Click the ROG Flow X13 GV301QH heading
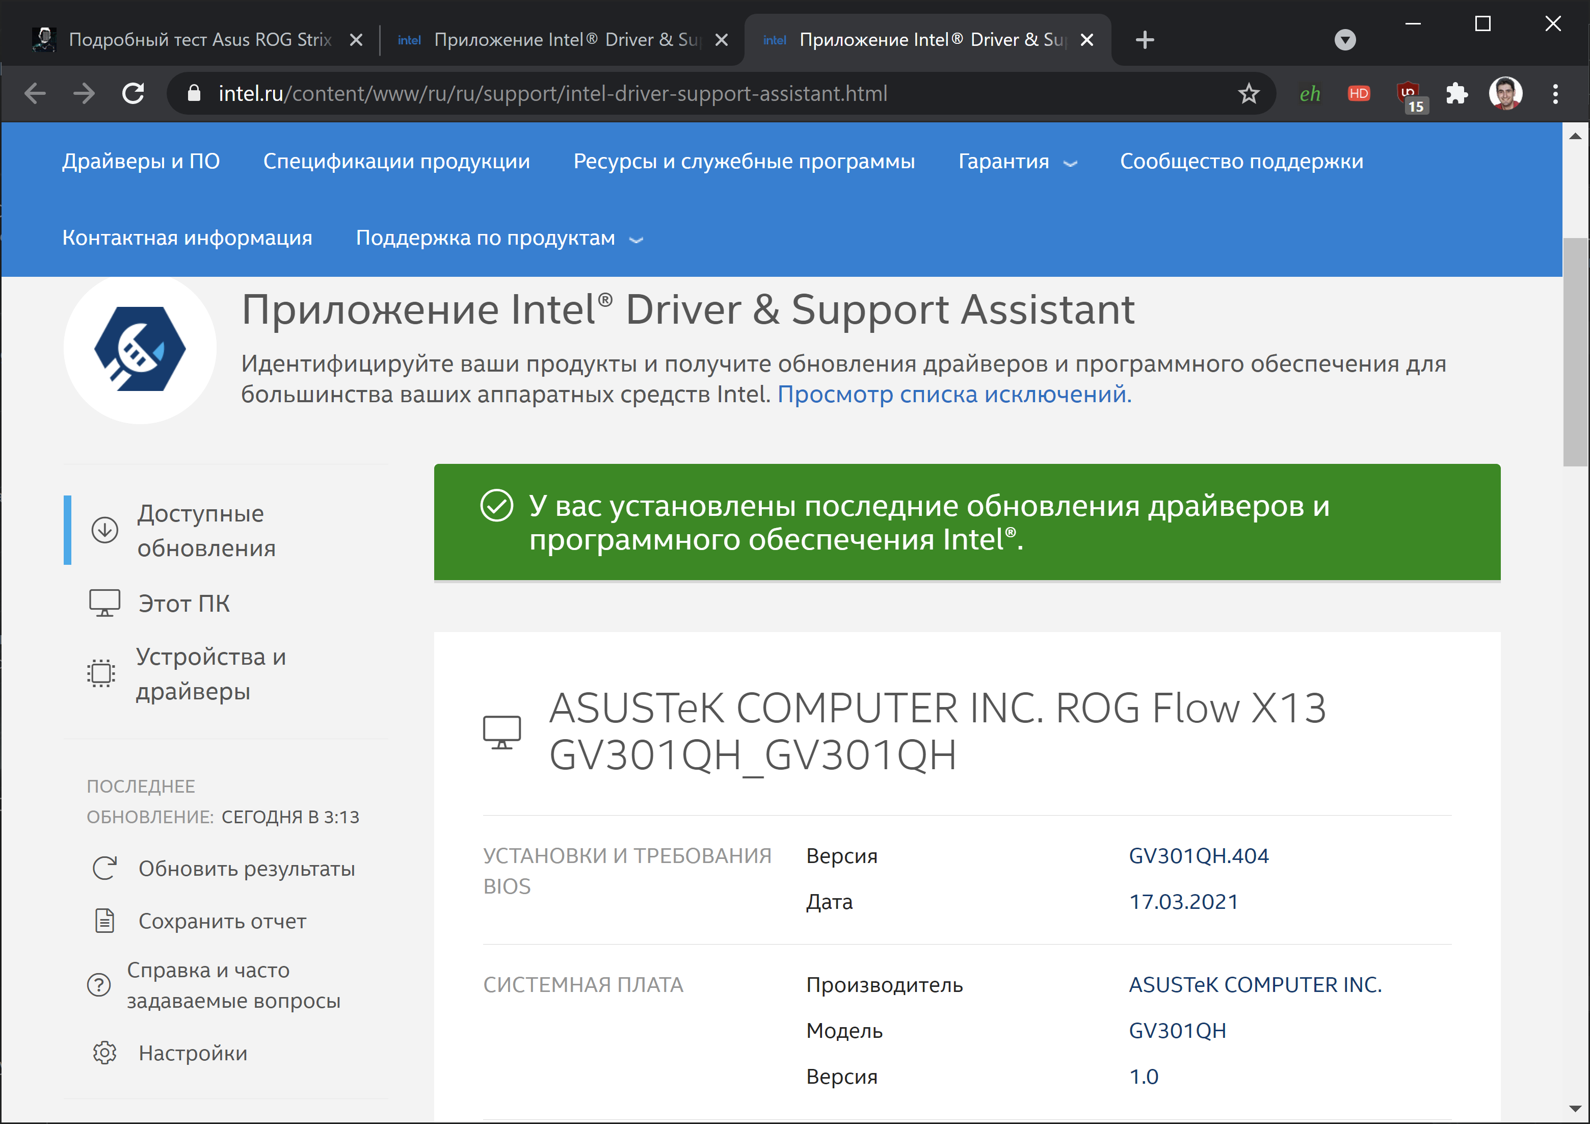Image resolution: width=1590 pixels, height=1124 pixels. click(938, 731)
